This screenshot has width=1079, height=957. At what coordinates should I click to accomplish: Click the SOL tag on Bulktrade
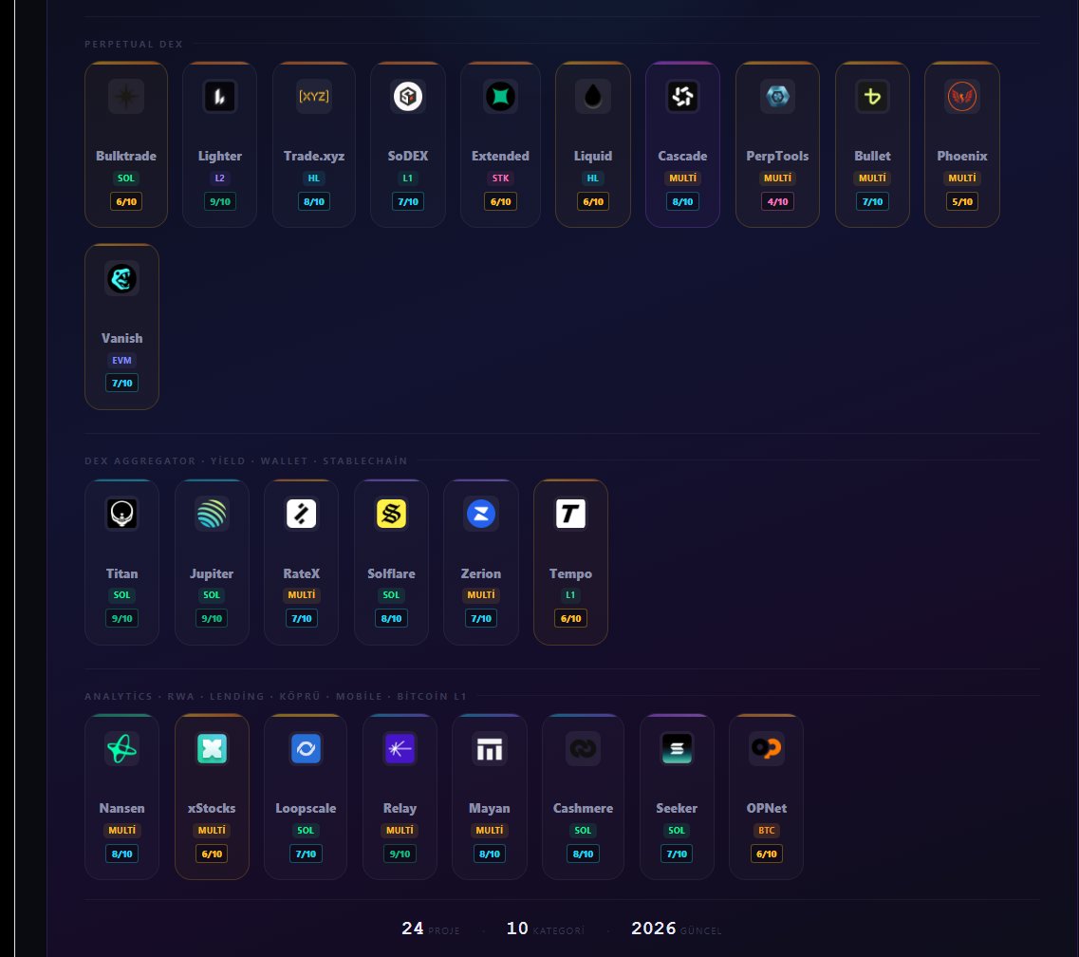pyautogui.click(x=126, y=178)
